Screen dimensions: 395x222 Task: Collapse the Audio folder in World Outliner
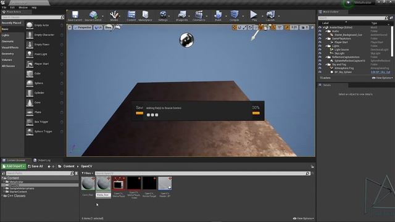pos(326,31)
